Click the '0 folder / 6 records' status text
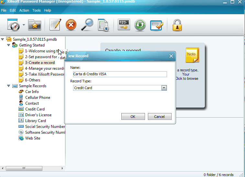 tap(218, 175)
